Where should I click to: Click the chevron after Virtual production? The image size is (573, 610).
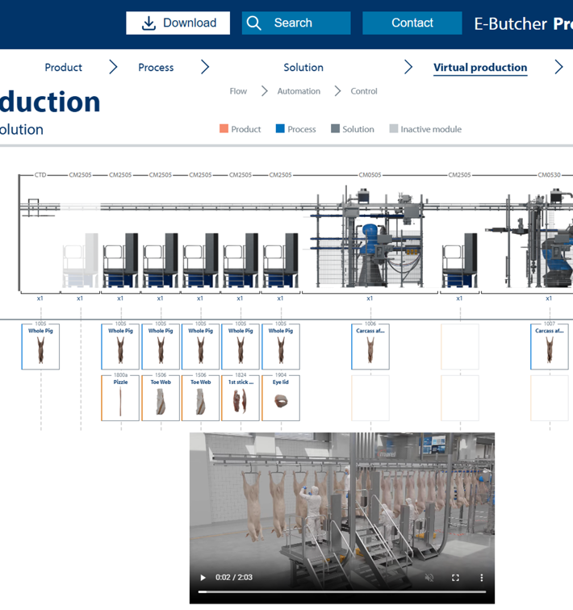(x=558, y=68)
